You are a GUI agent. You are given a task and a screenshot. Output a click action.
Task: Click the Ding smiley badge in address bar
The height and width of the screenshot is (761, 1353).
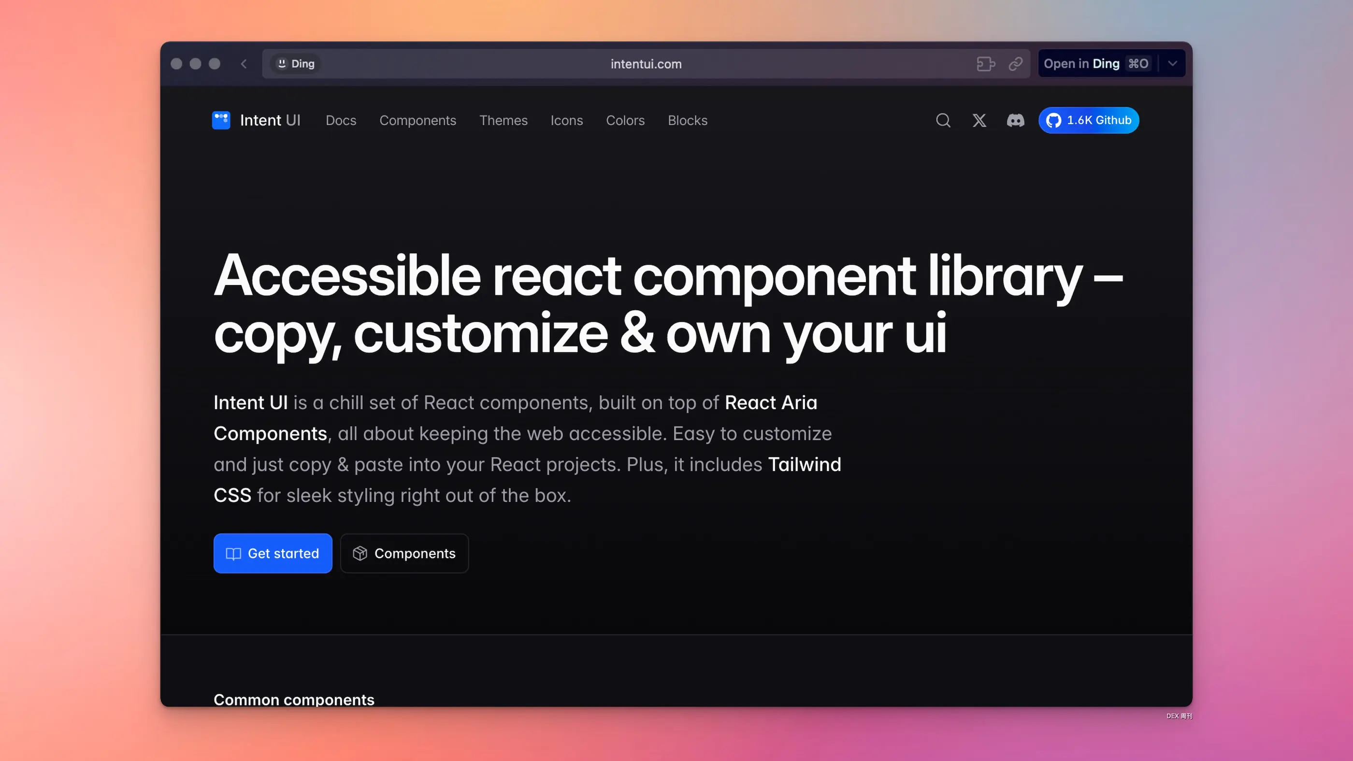[x=296, y=64]
